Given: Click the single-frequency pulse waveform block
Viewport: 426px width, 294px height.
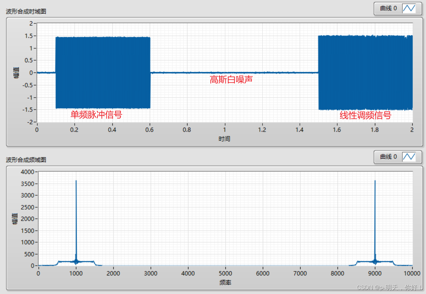Looking at the screenshot, I should pos(103,73).
